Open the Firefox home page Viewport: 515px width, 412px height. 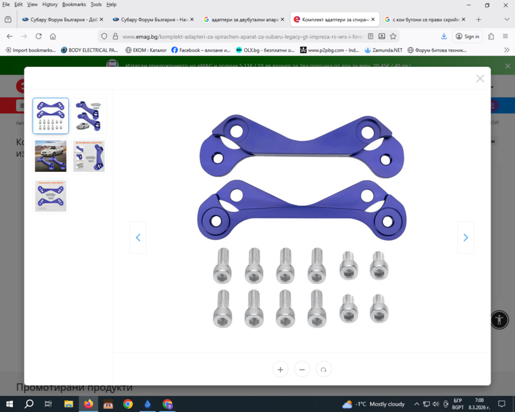click(x=53, y=37)
